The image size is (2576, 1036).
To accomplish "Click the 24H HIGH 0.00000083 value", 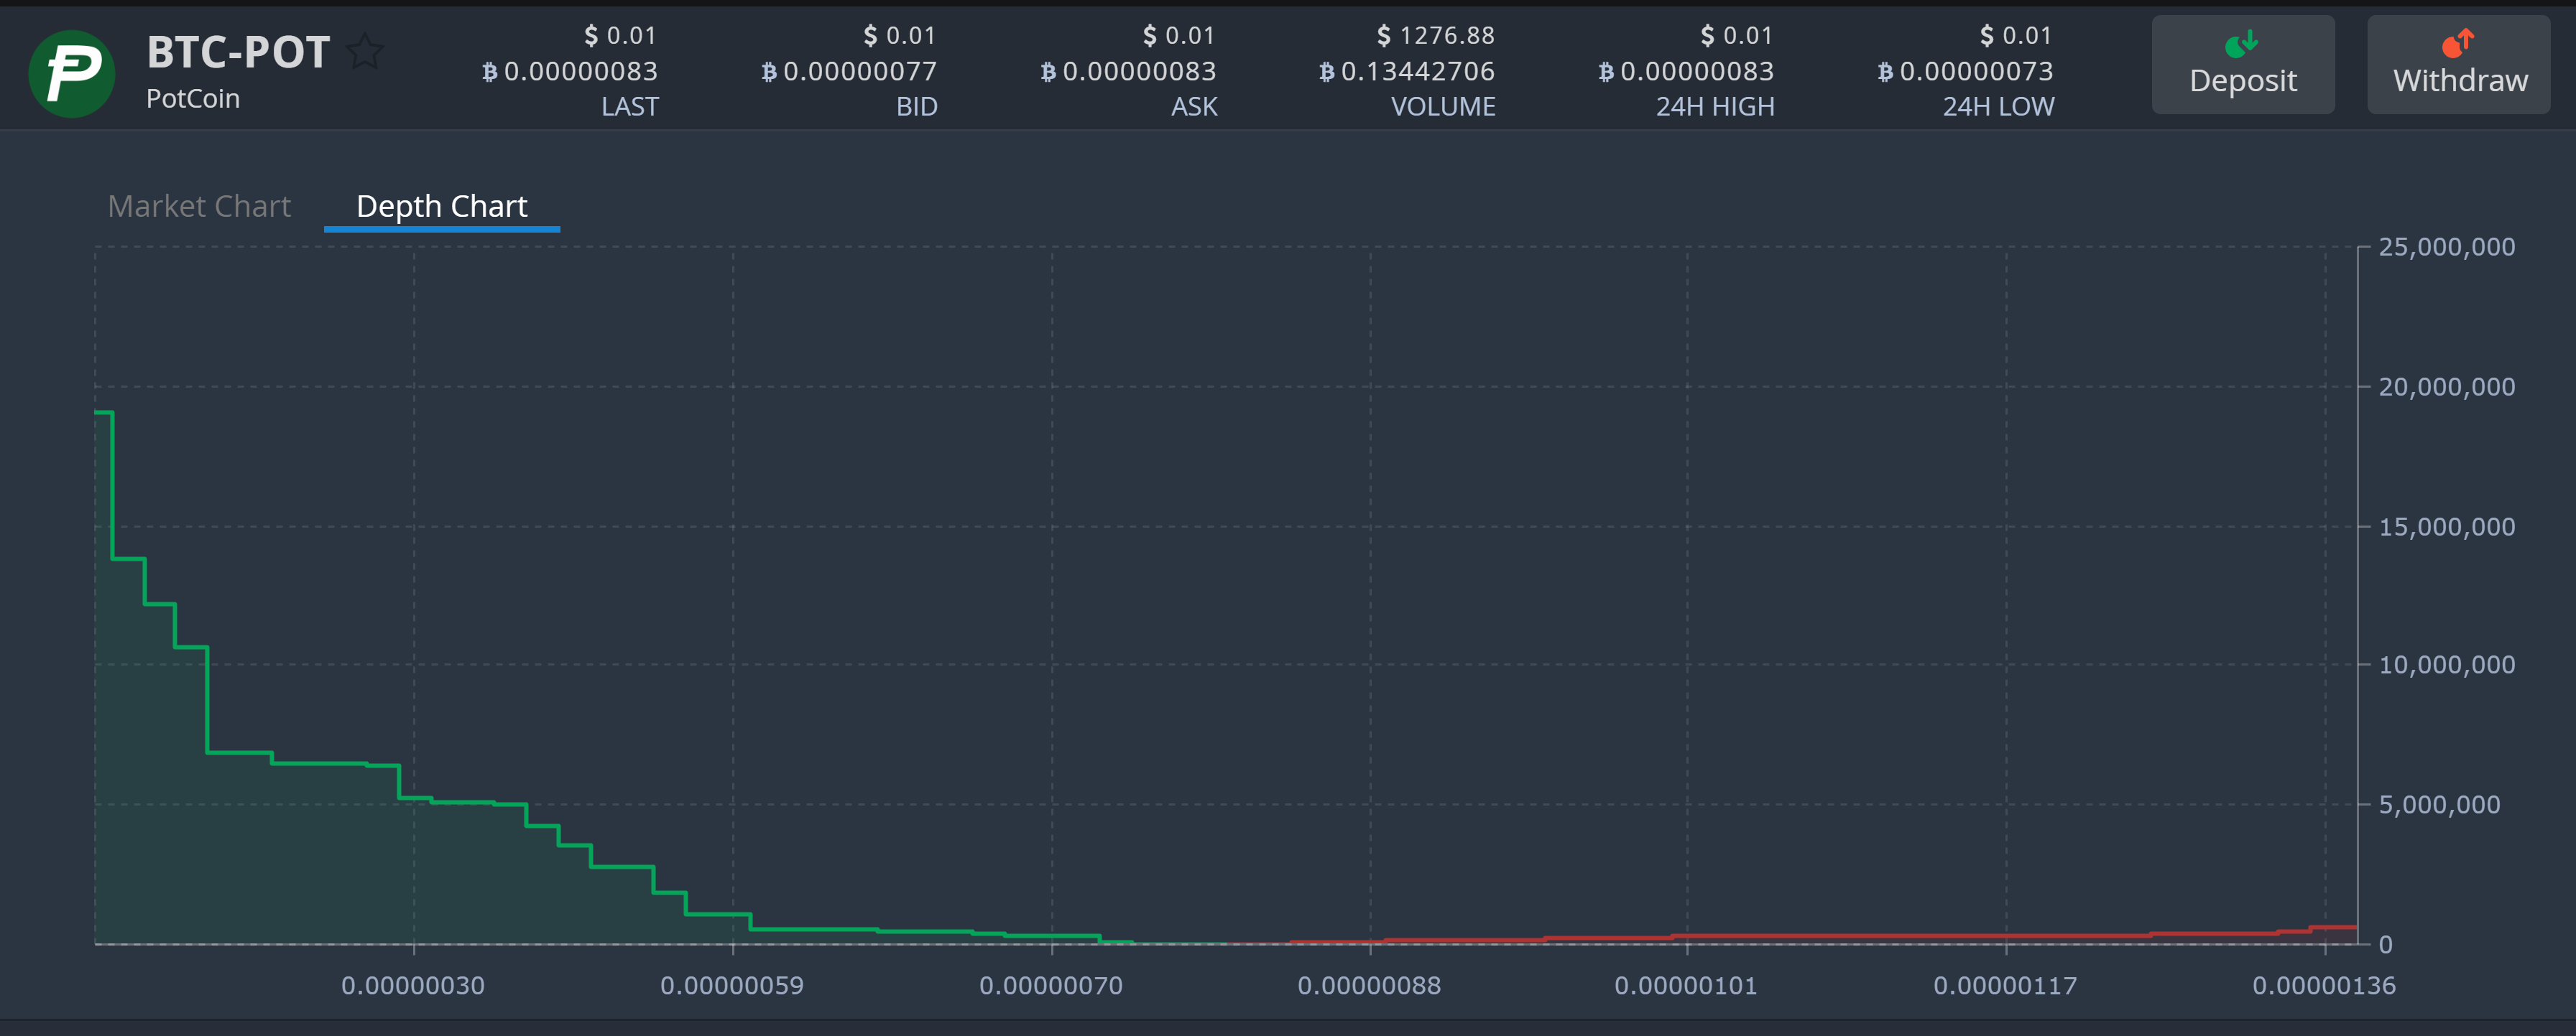I will click(x=1685, y=71).
